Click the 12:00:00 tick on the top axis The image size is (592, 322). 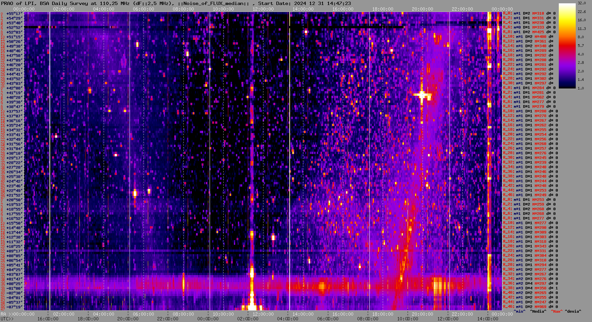tap(263, 9)
